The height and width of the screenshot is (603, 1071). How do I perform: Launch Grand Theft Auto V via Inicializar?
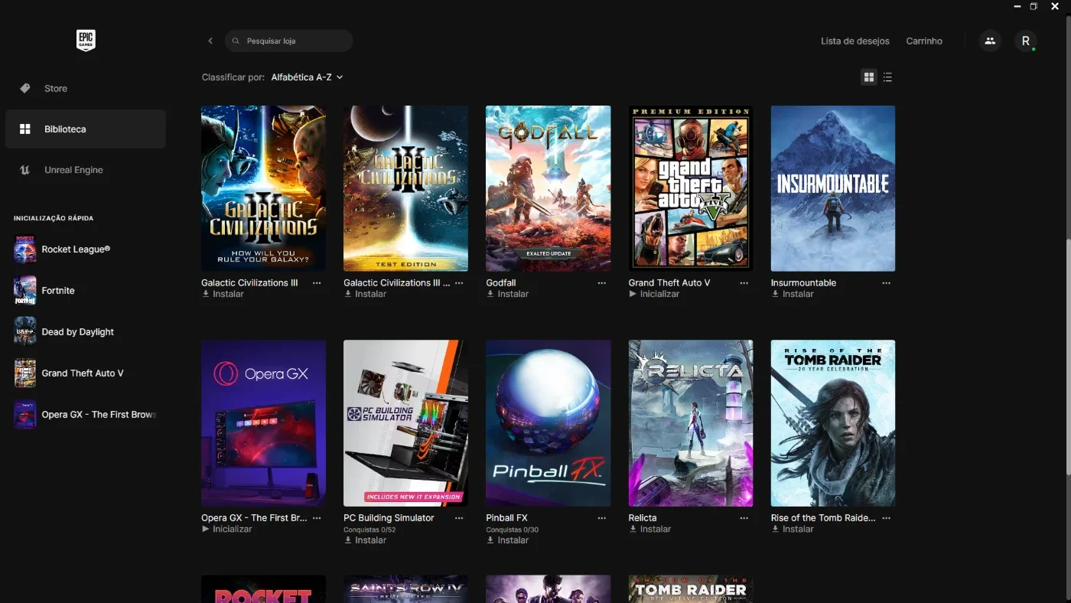654,294
